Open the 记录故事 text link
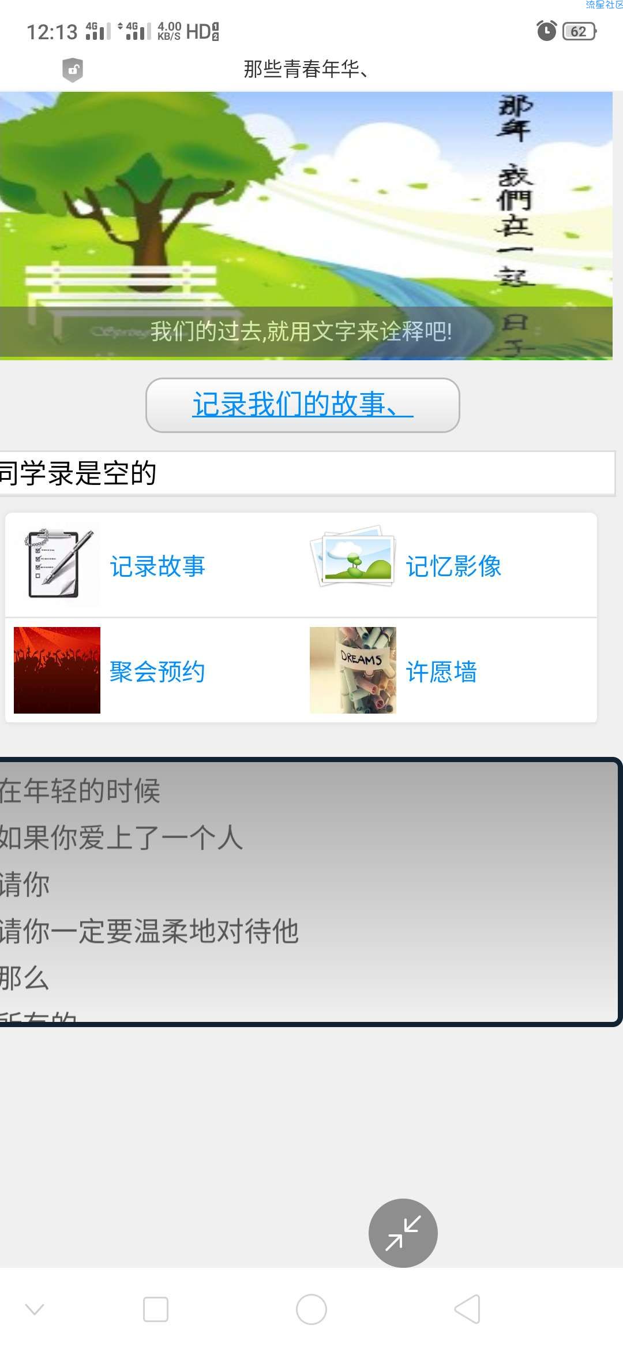 point(157,566)
